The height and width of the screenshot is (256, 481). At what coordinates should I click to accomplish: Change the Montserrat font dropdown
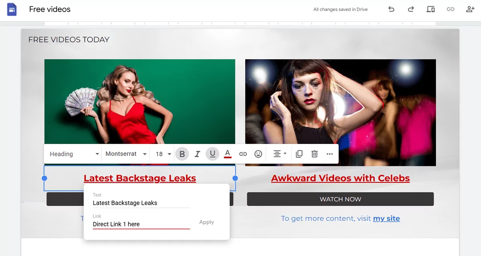pos(125,154)
